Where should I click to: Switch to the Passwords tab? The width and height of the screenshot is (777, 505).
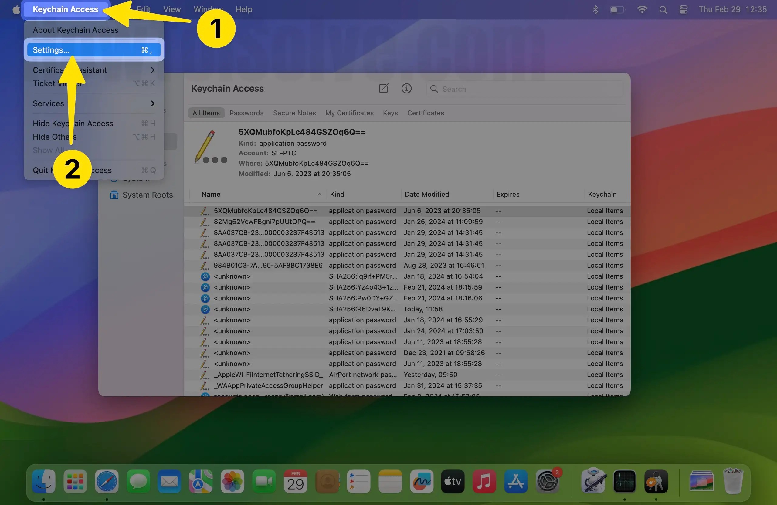click(246, 113)
